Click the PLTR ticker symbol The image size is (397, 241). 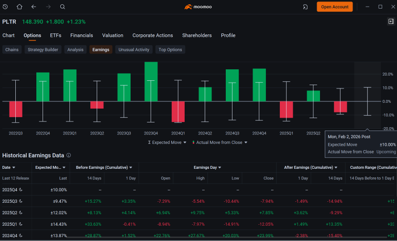point(9,22)
